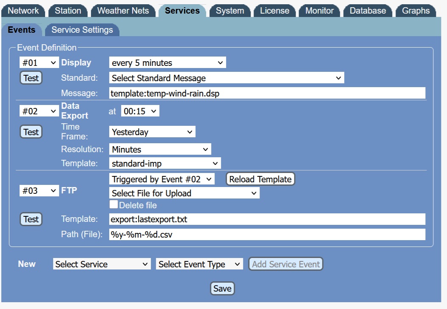Screen dimensions: 447x309
Task: Open the standard-imp template dropdown
Action: [x=165, y=163]
